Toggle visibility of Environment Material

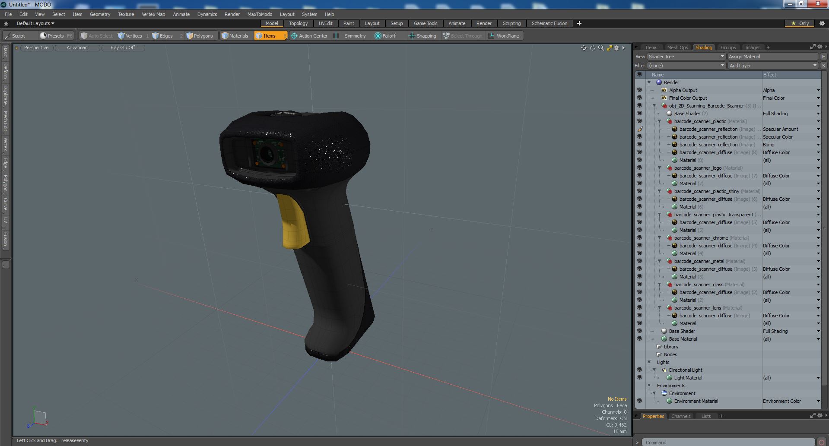(x=639, y=401)
